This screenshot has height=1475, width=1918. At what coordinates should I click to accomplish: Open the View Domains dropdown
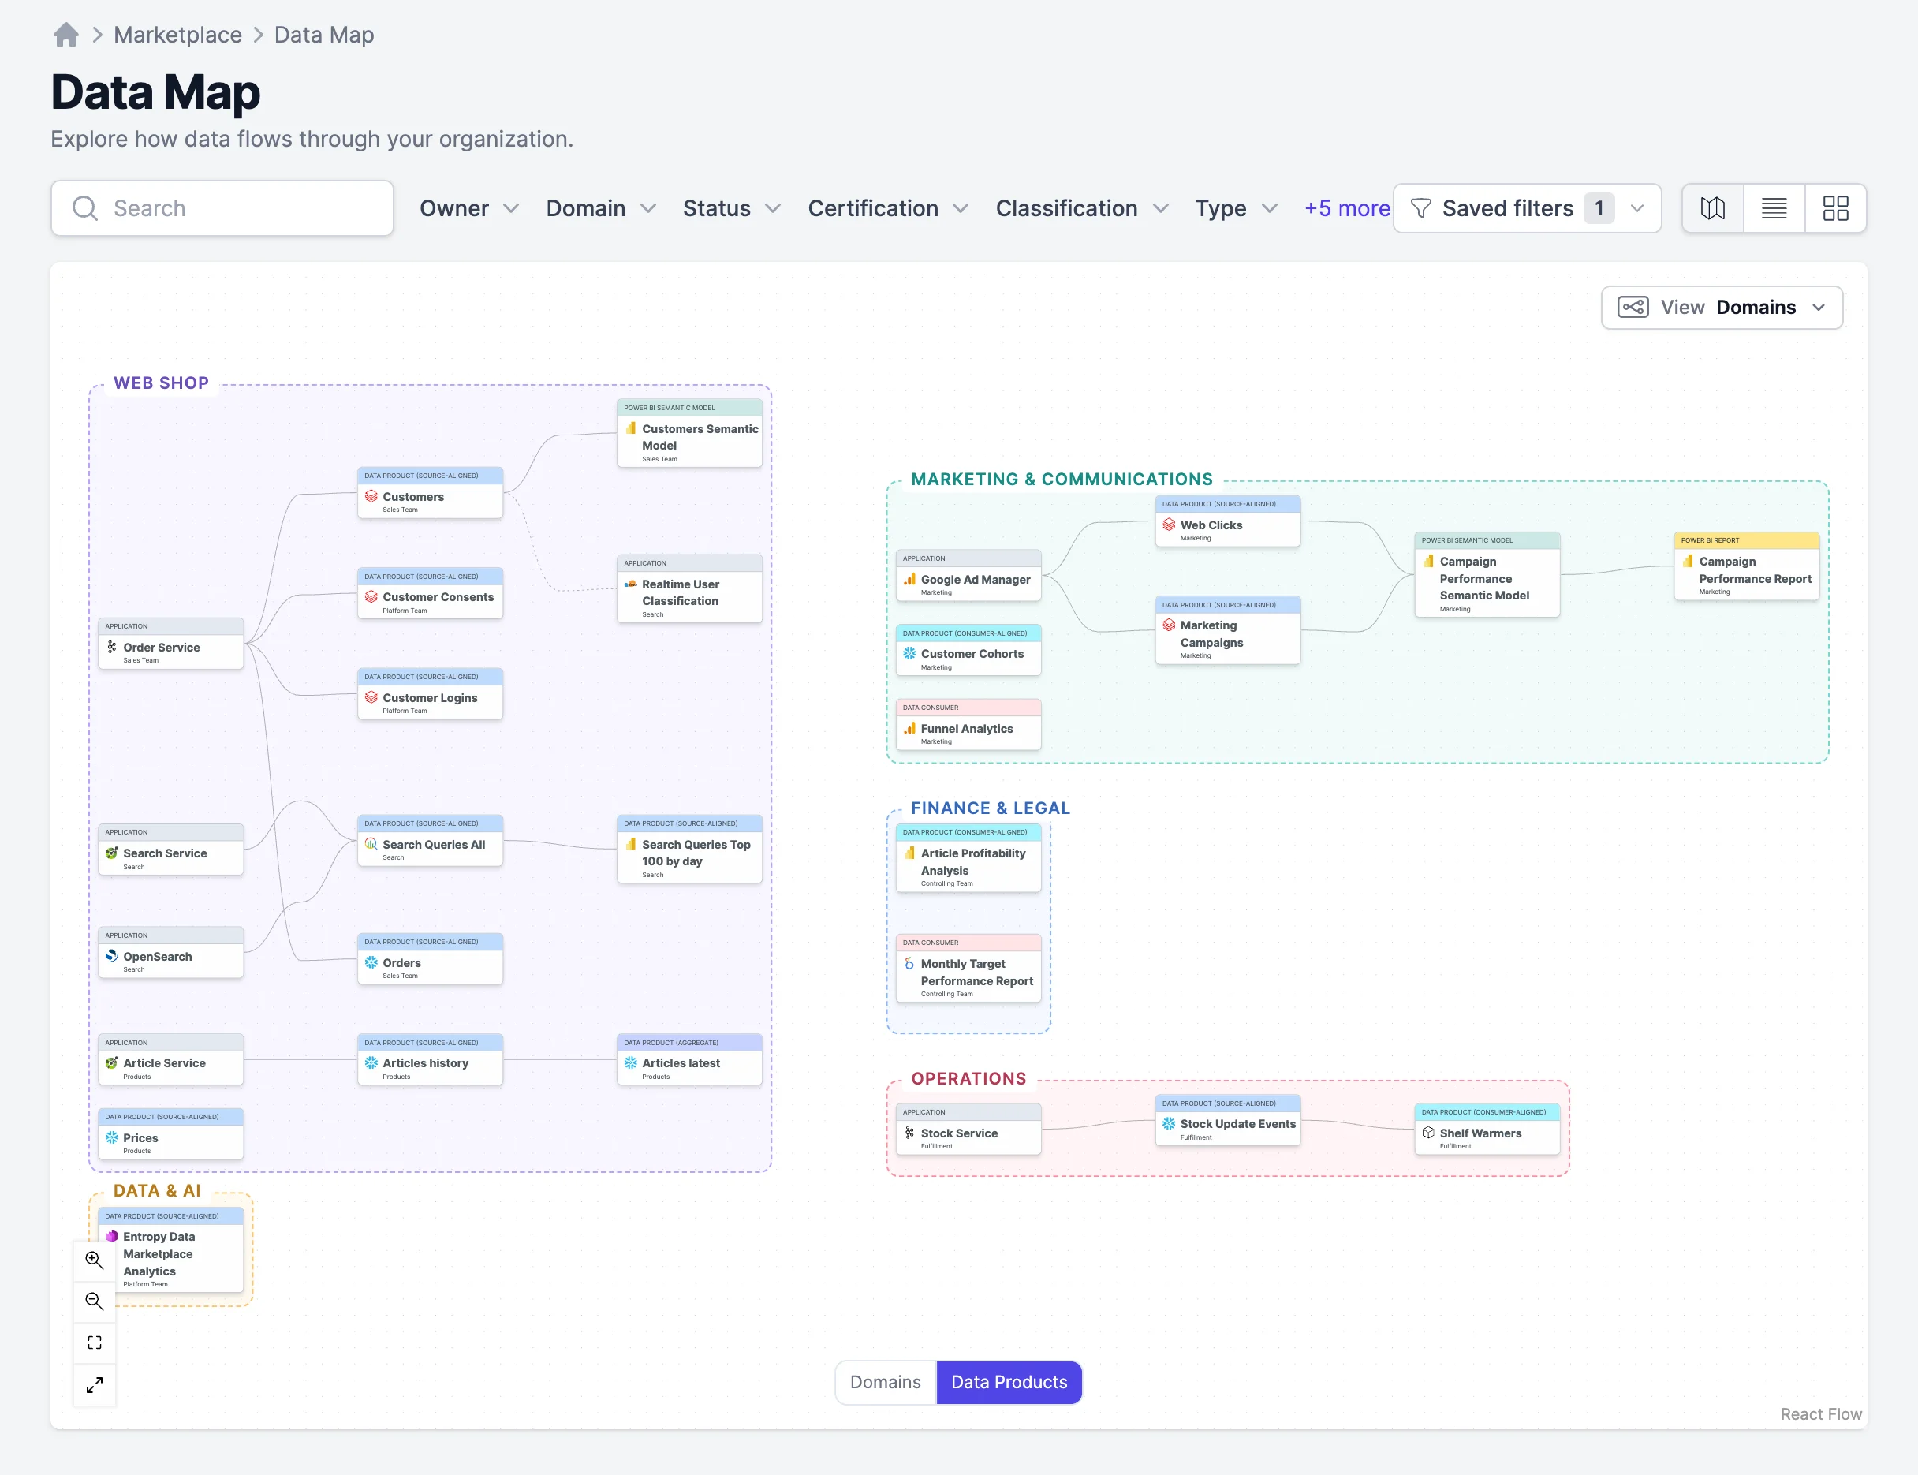[x=1722, y=308]
